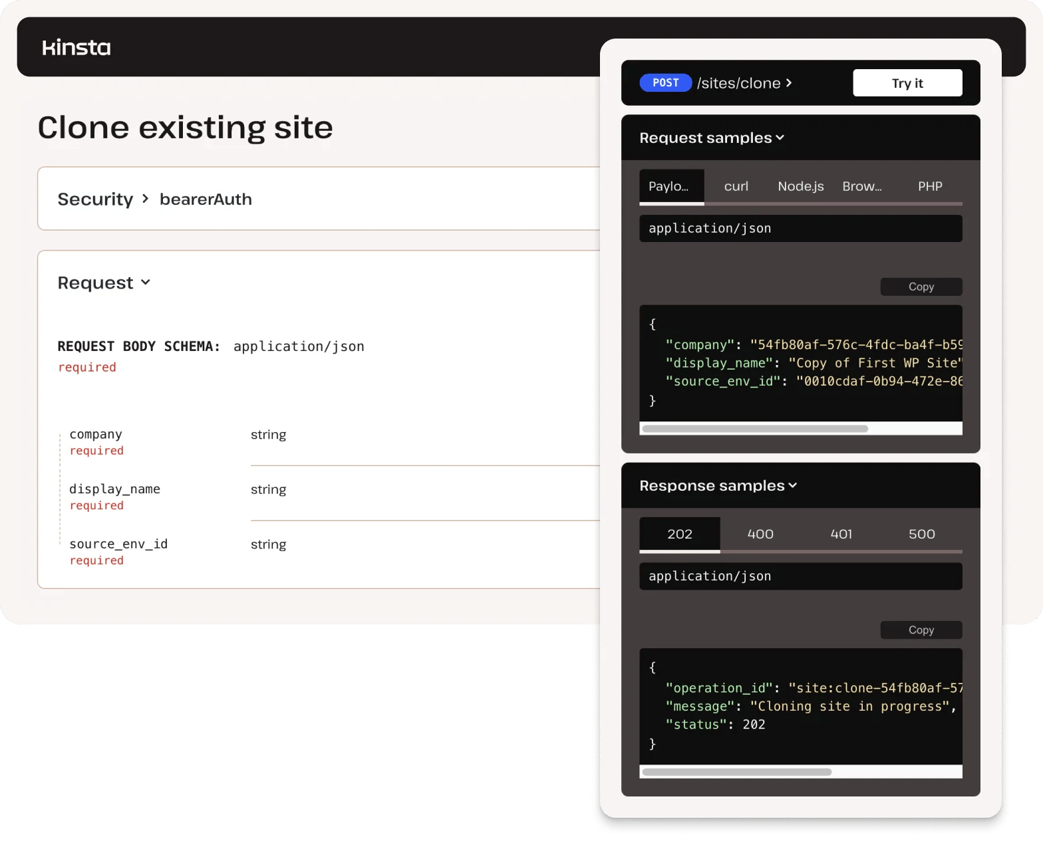Switch to the PHP tab
Screen dimensions: 1043x851
pyautogui.click(x=930, y=187)
